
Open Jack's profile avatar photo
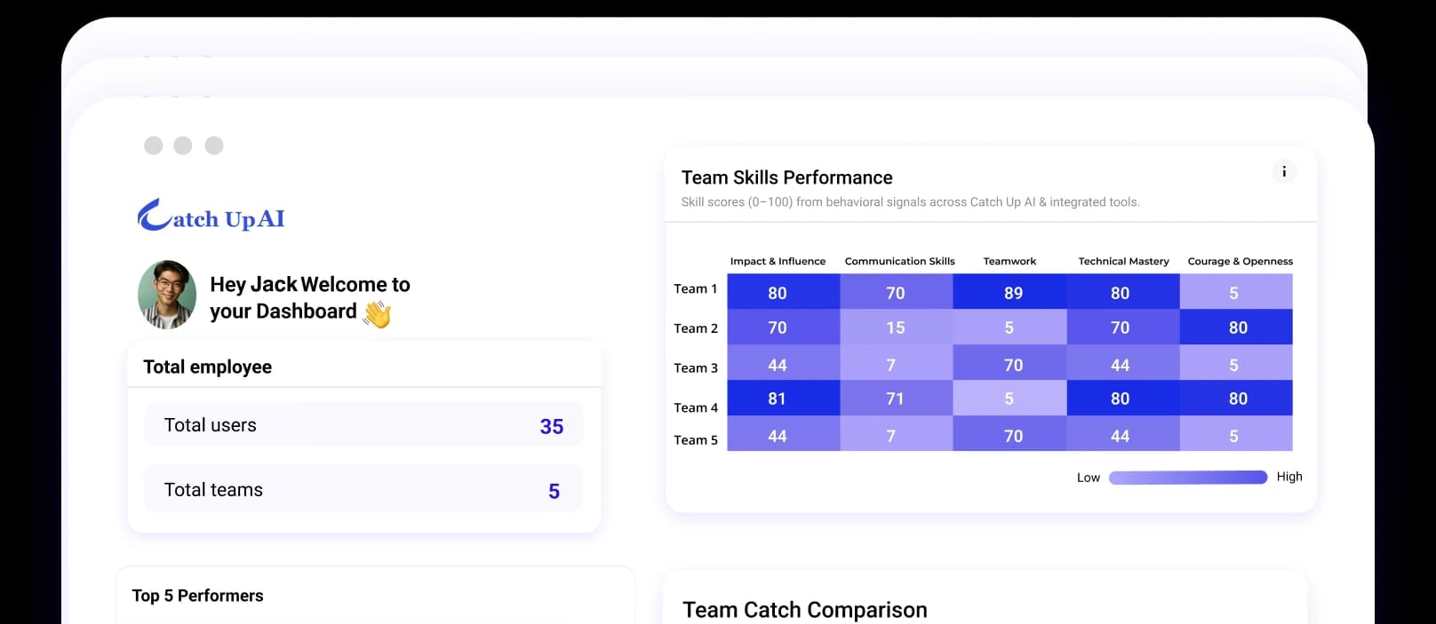coord(167,296)
